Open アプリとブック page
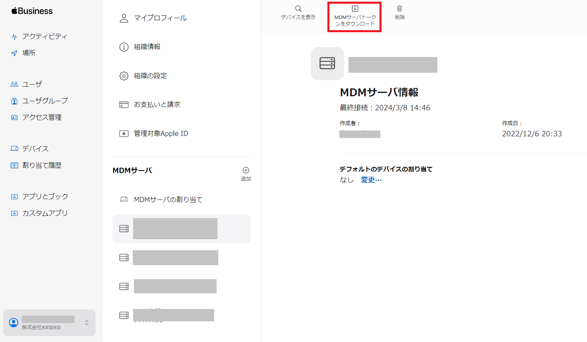The width and height of the screenshot is (587, 342). point(45,197)
